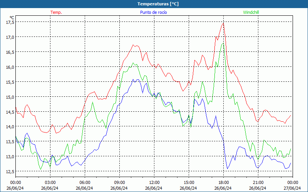Viewport: 308px width, 192px height.
Task: Click the 14,0 y-axis value
Action: point(10,127)
